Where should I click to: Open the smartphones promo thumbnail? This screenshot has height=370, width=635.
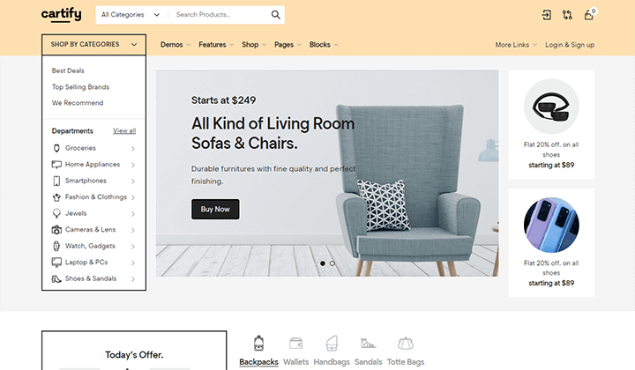click(x=551, y=225)
